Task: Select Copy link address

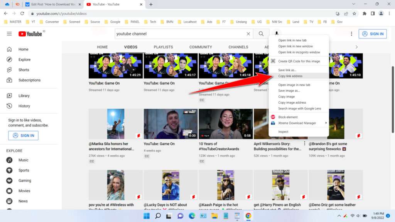Action: click(x=299, y=76)
